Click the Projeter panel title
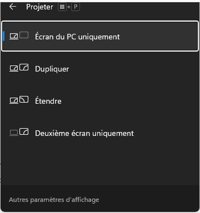 pos(39,7)
